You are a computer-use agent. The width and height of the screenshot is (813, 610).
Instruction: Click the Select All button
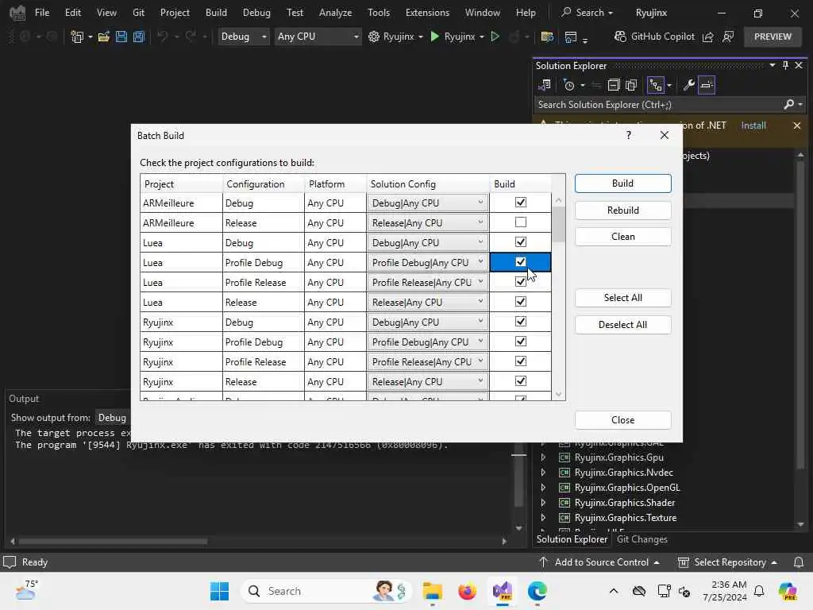pyautogui.click(x=622, y=298)
